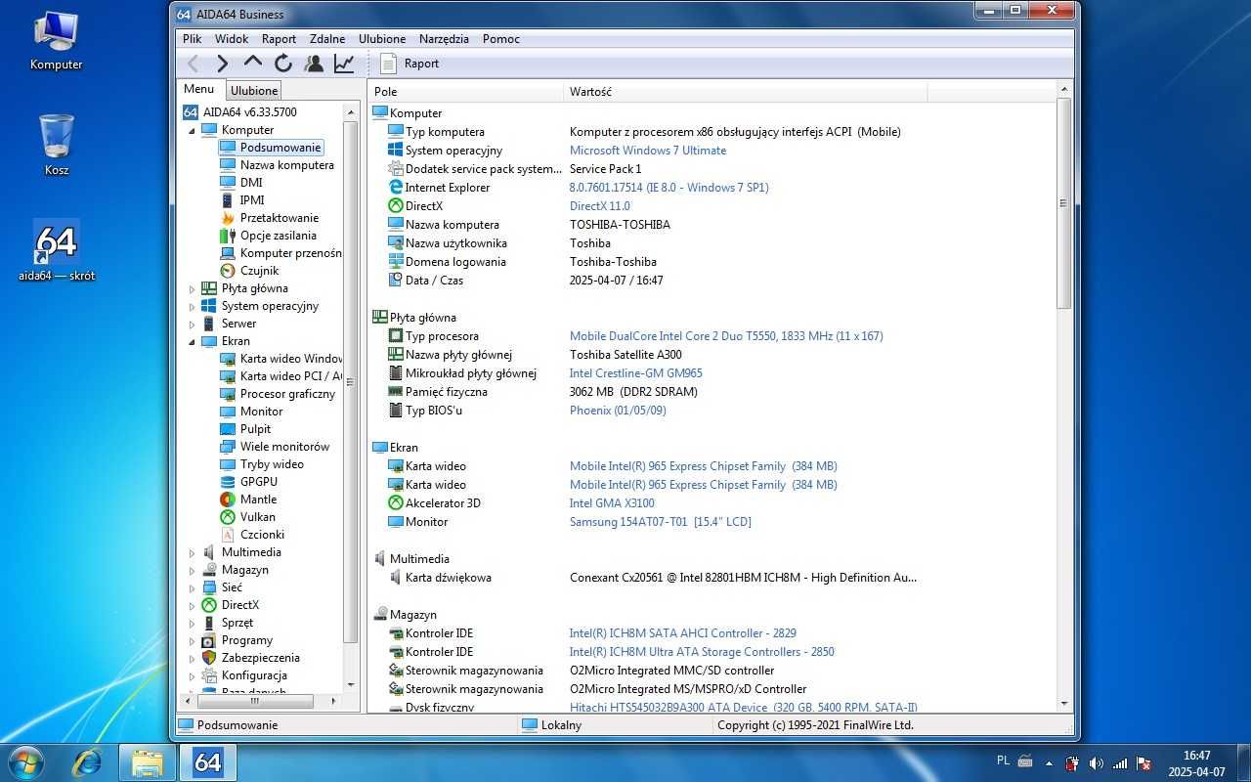Screen dimensions: 1251x782
Task: Open the Plik menu
Action: 192,39
